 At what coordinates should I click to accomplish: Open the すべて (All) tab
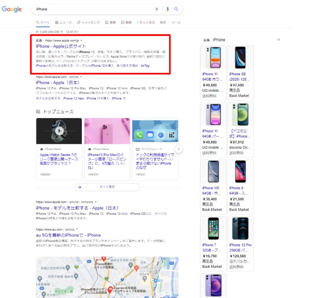pos(43,22)
